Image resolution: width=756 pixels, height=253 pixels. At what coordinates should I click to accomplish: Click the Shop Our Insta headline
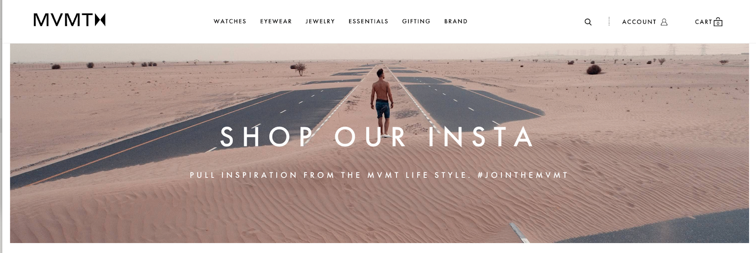(x=377, y=137)
